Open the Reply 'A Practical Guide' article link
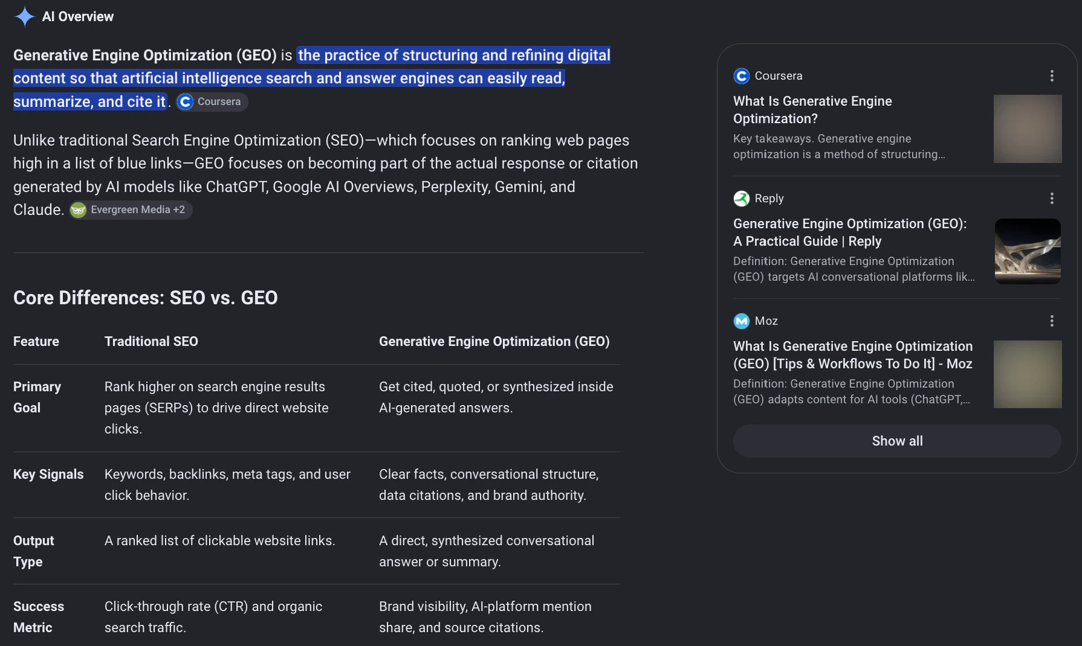 click(x=850, y=232)
